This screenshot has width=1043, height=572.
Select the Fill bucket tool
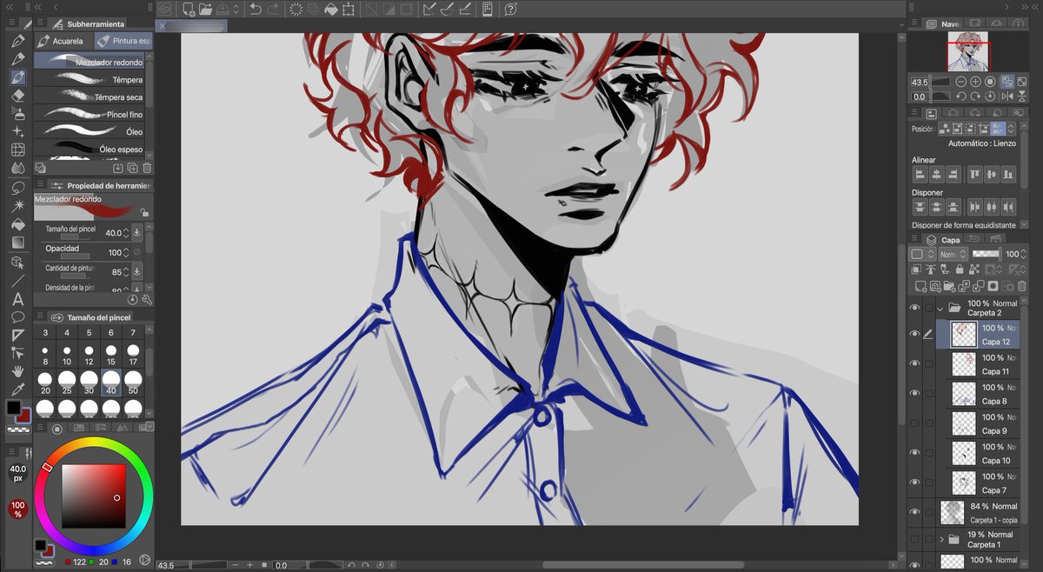[x=17, y=224]
